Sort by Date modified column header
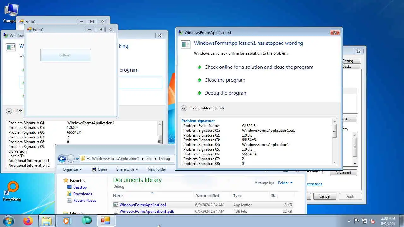 click(x=212, y=196)
